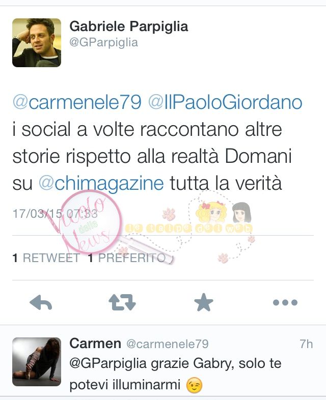Tap the 7h timestamp on the reply
The height and width of the screenshot is (400, 326).
click(x=306, y=344)
